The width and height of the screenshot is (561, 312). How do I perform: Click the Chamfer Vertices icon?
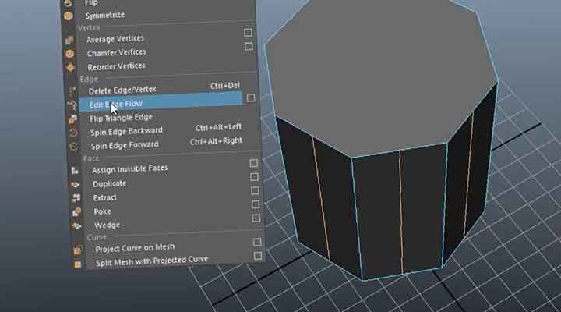70,54
